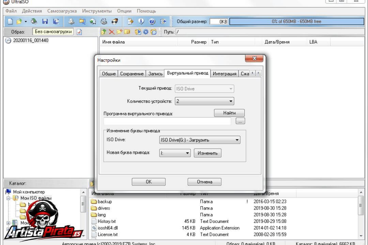Click the Exit door toolbar icon

point(163,21)
